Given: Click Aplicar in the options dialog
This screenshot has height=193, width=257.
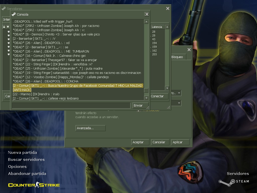Looking at the screenshot, I should pyautogui.click(x=180, y=142).
